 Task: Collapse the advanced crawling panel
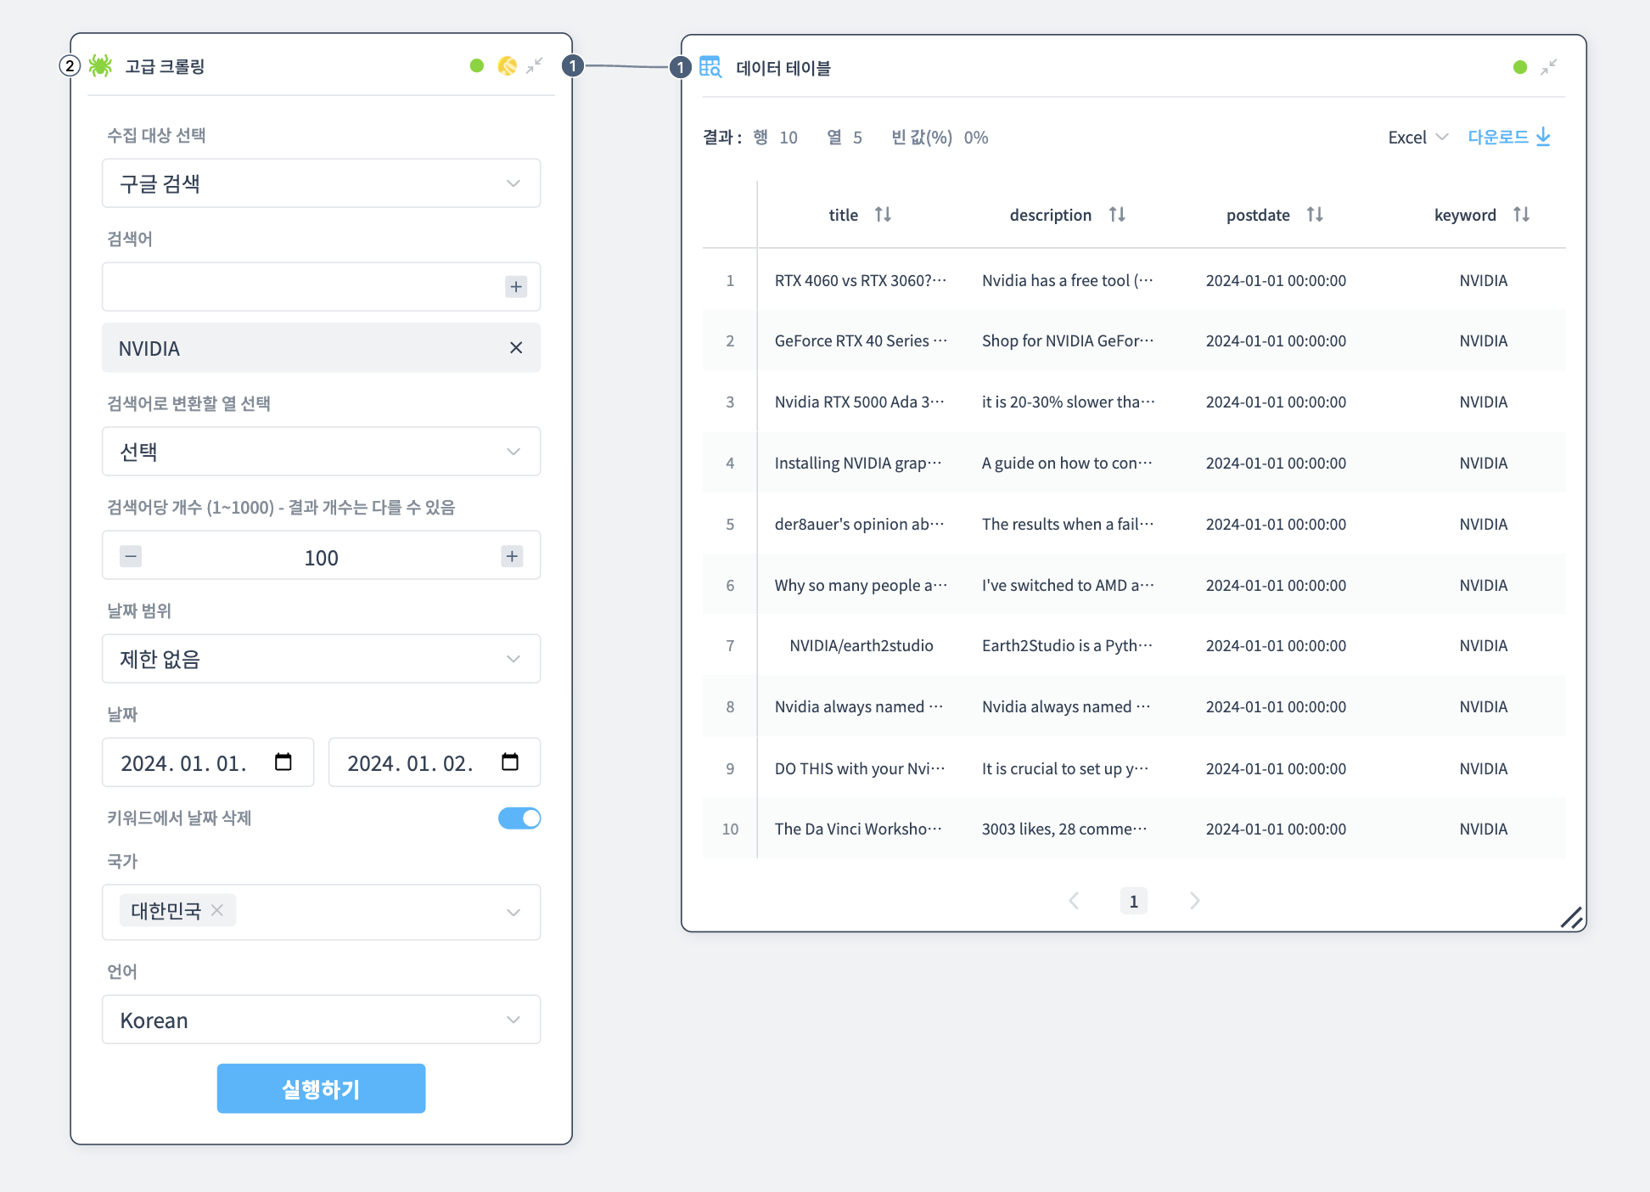(x=534, y=65)
